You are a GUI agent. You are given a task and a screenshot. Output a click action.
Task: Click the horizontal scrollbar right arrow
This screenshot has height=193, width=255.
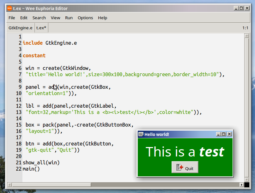point(242,184)
